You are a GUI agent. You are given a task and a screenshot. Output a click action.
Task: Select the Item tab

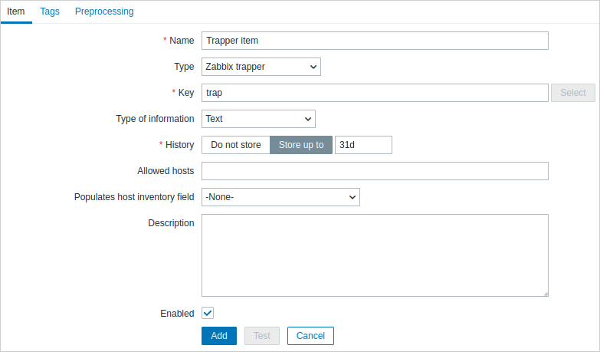16,12
